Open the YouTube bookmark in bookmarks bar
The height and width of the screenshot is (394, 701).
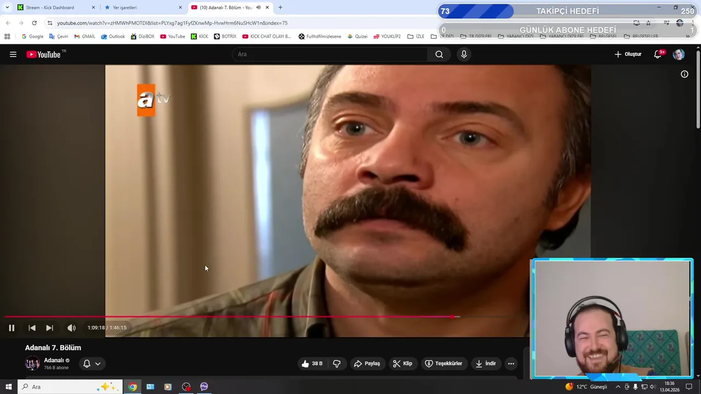(x=173, y=37)
